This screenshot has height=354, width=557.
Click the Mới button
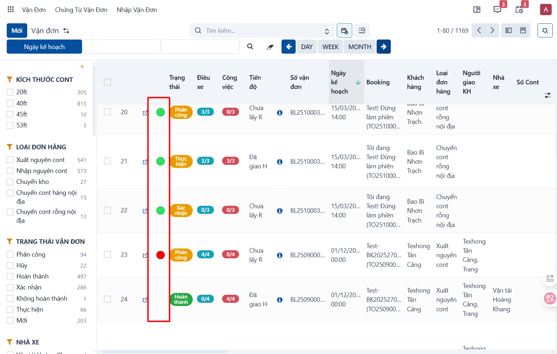(x=17, y=31)
